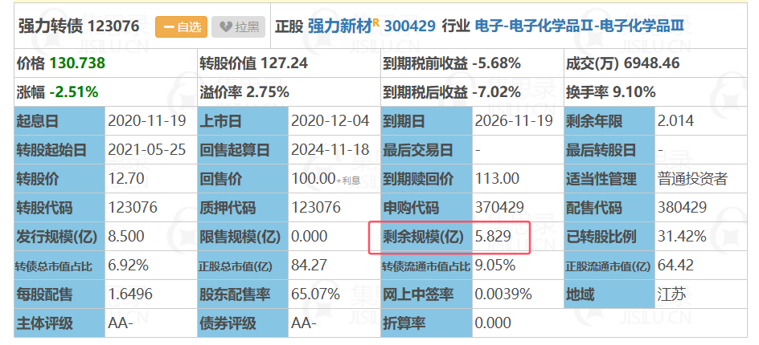Viewport: 759px width, 345px height.
Task: Click the 债券评级 AA- value
Action: click(x=304, y=323)
